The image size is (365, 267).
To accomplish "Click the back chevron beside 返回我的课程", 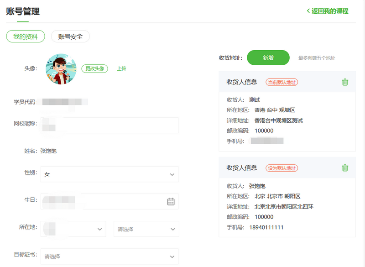I will click(308, 11).
